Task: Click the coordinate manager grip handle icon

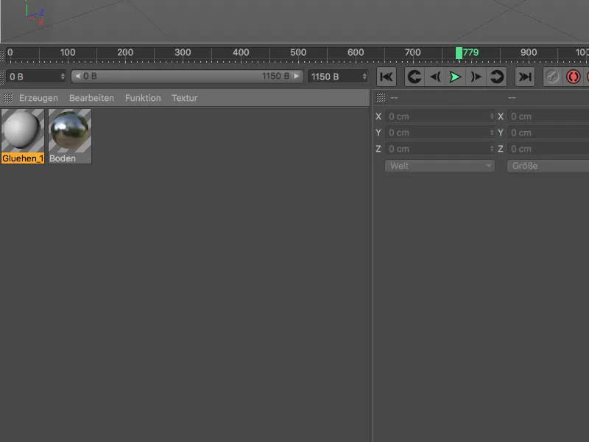Action: click(x=381, y=98)
